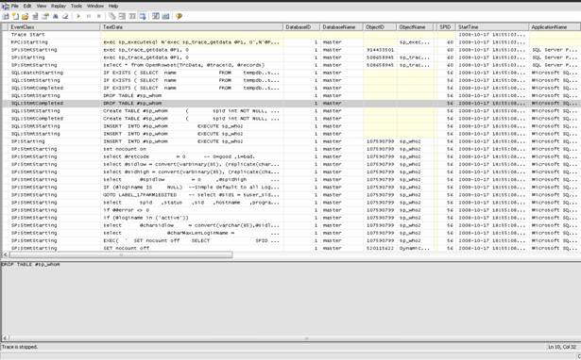The height and width of the screenshot is (360, 581).
Task: Click the SPID column header
Action: coord(446,27)
